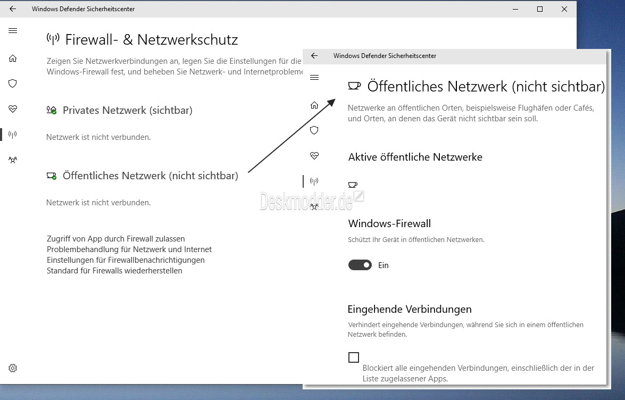625x400 pixels.
Task: Click Privates Netzwerk house icon
Action: coord(52,110)
